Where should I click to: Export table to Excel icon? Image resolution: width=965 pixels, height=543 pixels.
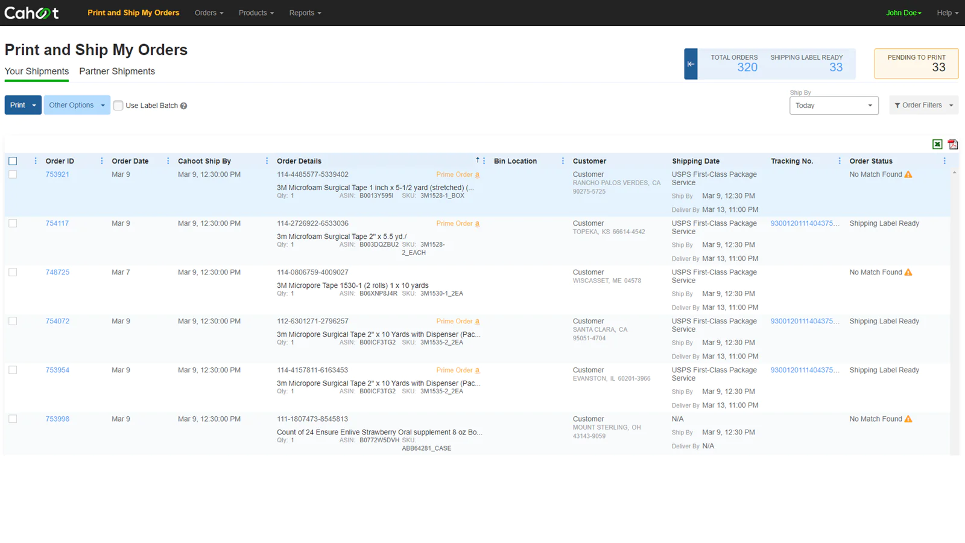click(937, 144)
